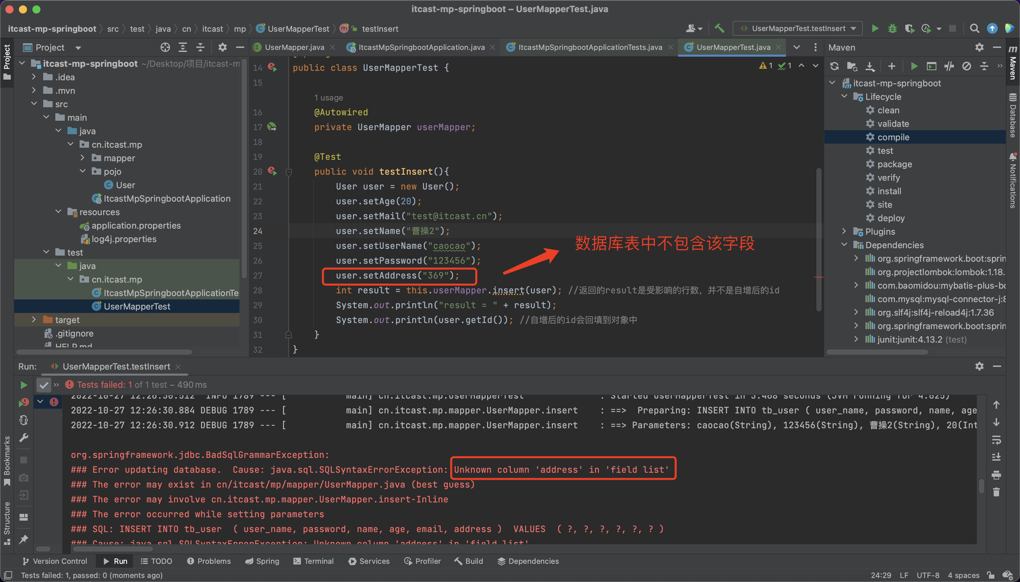Click the Search Everywhere magnifier icon

pos(974,28)
